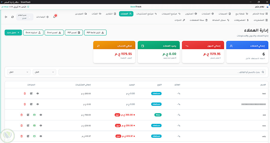Edit customer test record
This screenshot has height=143, width=270.
(x=31, y=93)
